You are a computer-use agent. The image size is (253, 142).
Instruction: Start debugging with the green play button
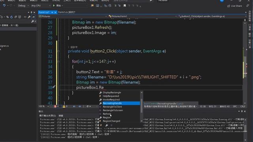click(54, 6)
